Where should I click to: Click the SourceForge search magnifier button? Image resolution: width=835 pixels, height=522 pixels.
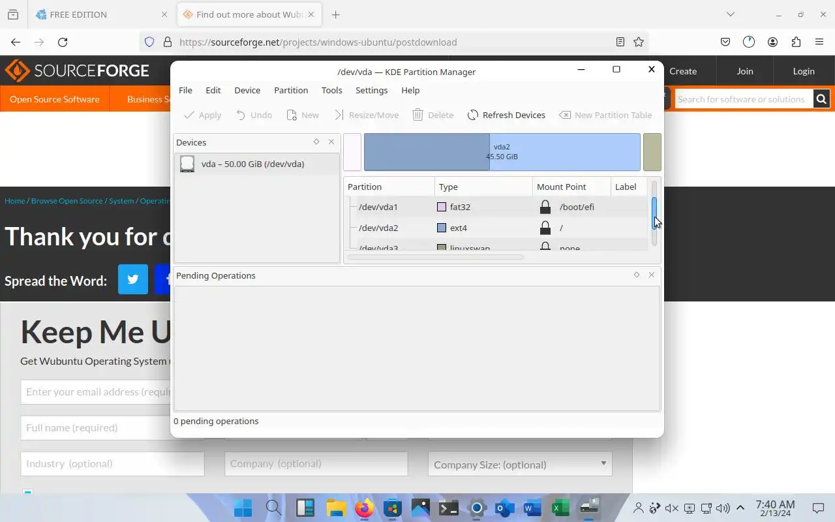tap(821, 99)
